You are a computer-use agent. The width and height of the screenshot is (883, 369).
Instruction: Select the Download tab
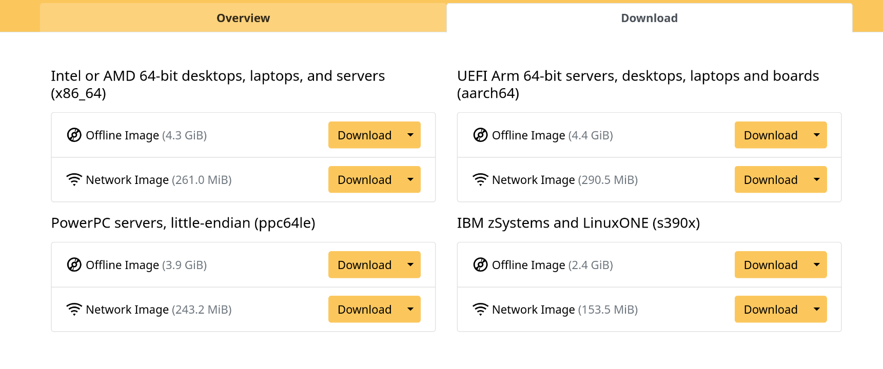coord(649,18)
